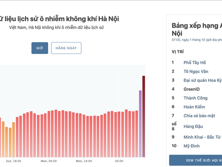The width and height of the screenshot is (222, 167).
Task: Select the GIỜ hourly view button
Action: pyautogui.click(x=40, y=48)
